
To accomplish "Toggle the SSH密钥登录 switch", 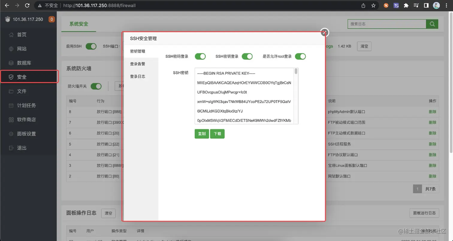I will point(247,56).
